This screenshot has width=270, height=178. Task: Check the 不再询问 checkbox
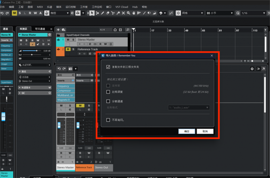[x=108, y=120]
